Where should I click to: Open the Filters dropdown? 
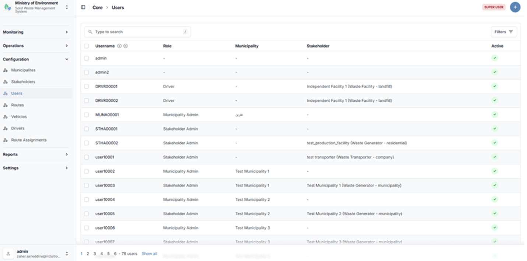pos(503,32)
